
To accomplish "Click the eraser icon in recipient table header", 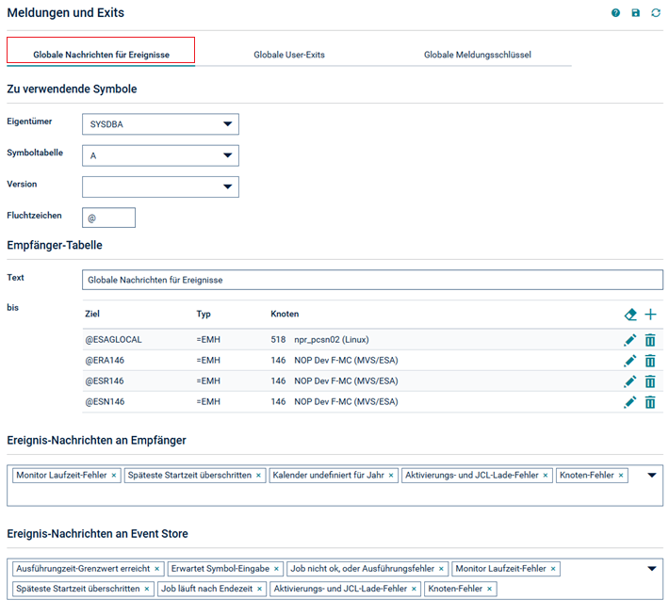I will coord(630,315).
